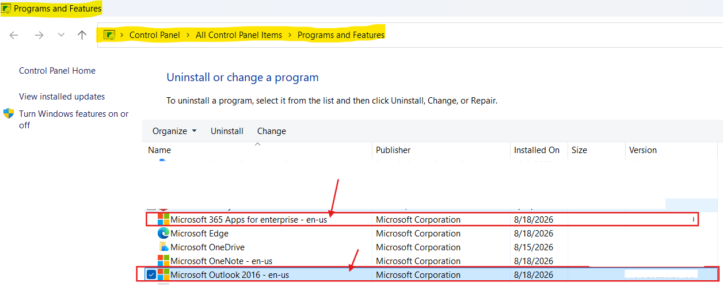Open the Organize dropdown menu
Screen dimensions: 723x294
(x=174, y=131)
